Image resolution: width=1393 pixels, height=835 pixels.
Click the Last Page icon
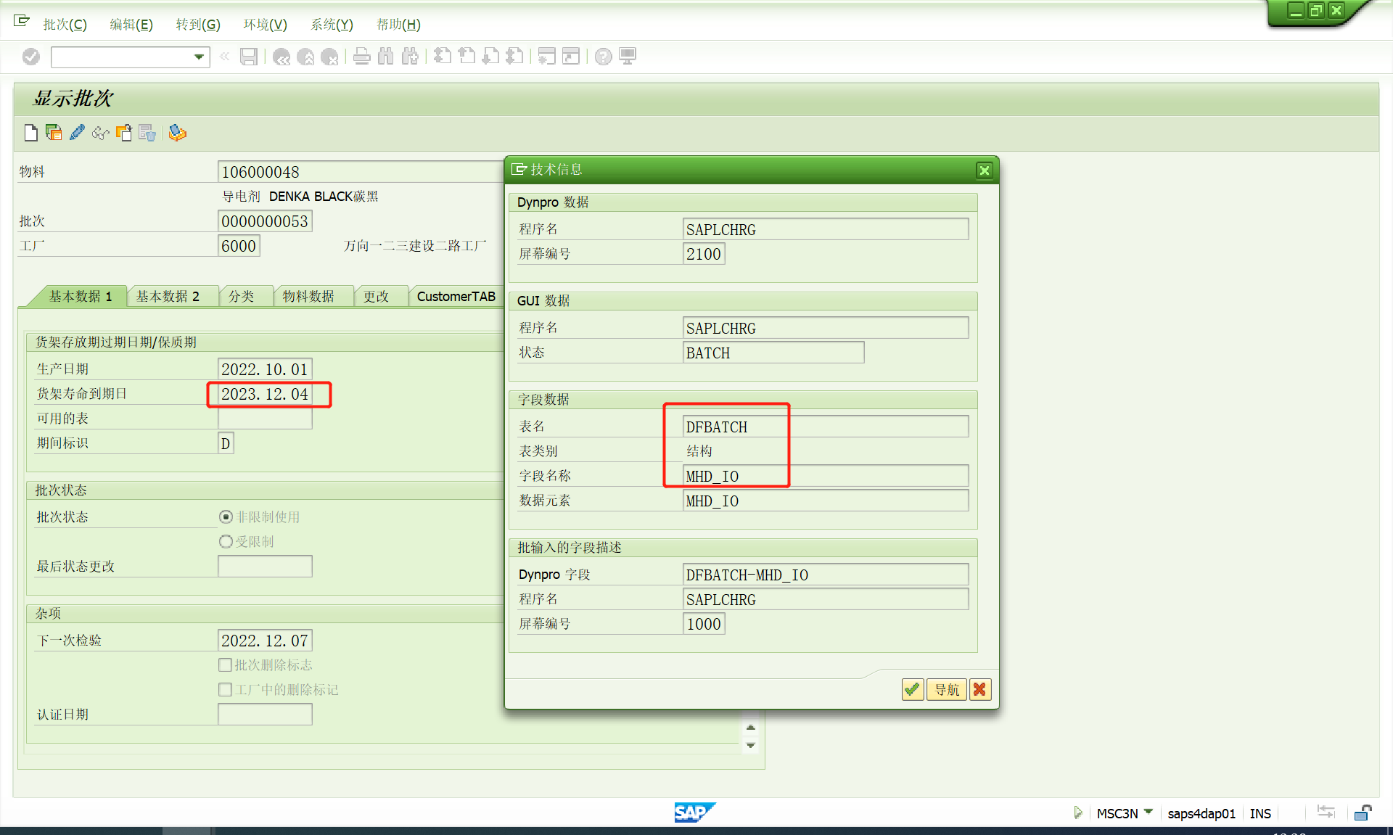[514, 57]
